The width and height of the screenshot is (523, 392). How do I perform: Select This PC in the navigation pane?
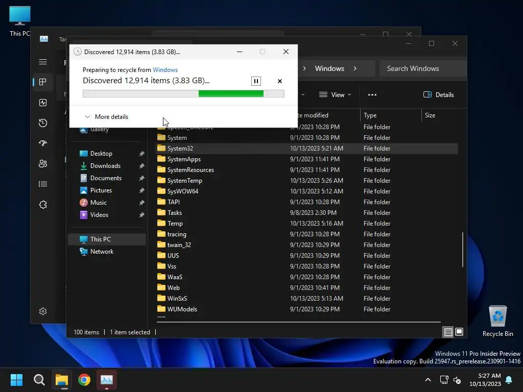coord(107,239)
